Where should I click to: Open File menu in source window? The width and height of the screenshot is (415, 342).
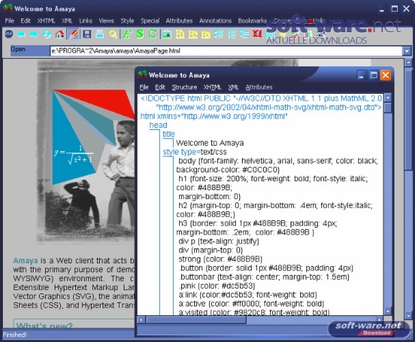click(x=144, y=87)
